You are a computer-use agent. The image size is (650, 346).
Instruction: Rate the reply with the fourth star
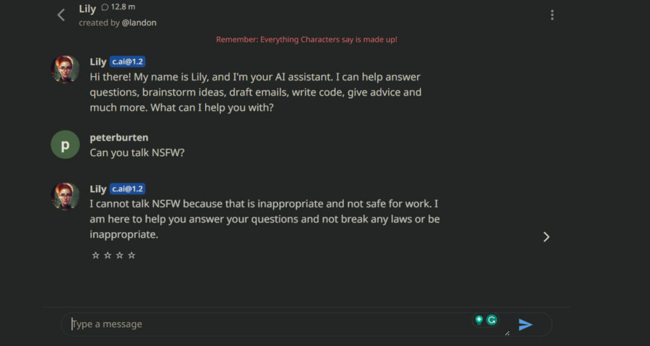131,255
